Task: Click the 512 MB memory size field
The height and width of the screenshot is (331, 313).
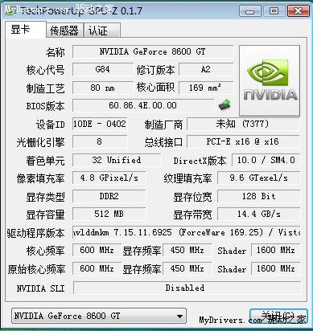Action: [x=109, y=214]
